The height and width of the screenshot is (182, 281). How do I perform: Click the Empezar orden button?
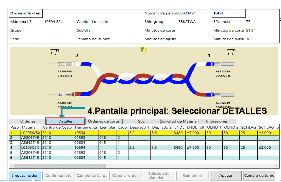pos(25,176)
